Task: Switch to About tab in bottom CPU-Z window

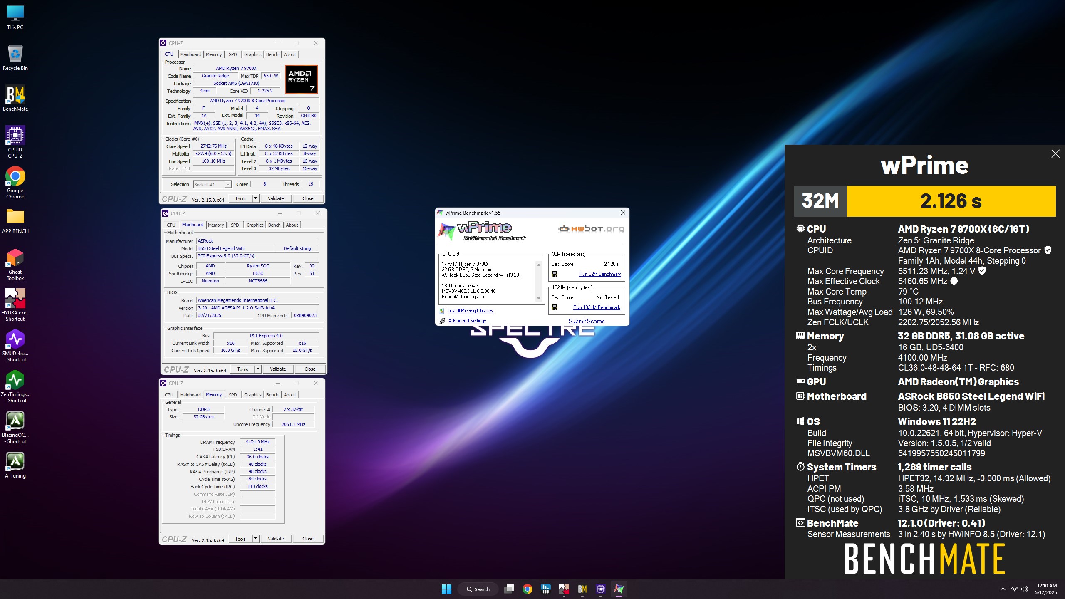Action: [x=290, y=395]
